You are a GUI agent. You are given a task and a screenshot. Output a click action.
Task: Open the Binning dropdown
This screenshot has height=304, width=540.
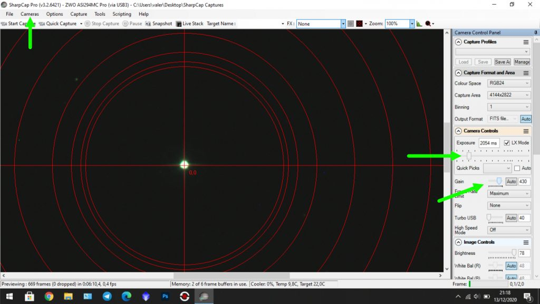(509, 107)
